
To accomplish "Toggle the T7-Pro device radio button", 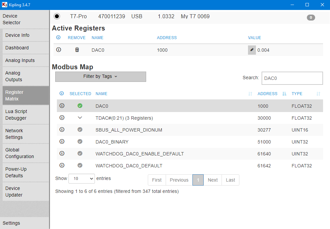I will (x=57, y=16).
